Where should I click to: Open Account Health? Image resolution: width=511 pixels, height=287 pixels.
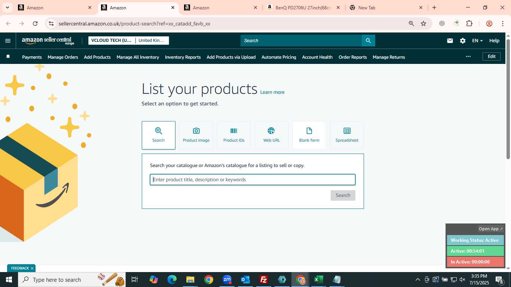tap(317, 57)
